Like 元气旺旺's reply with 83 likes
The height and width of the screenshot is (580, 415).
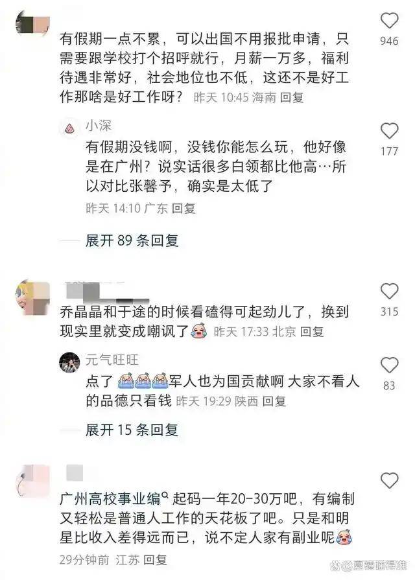coord(389,365)
